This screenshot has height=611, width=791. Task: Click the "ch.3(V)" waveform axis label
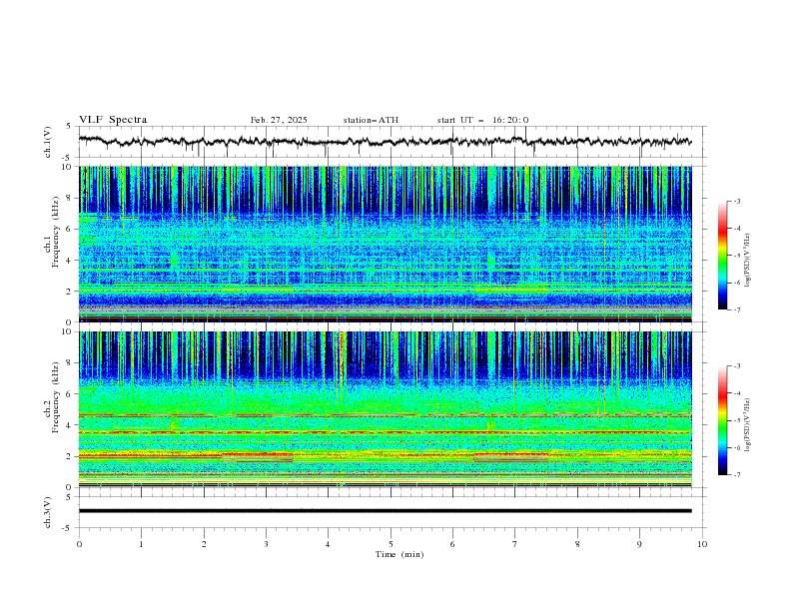tap(48, 512)
